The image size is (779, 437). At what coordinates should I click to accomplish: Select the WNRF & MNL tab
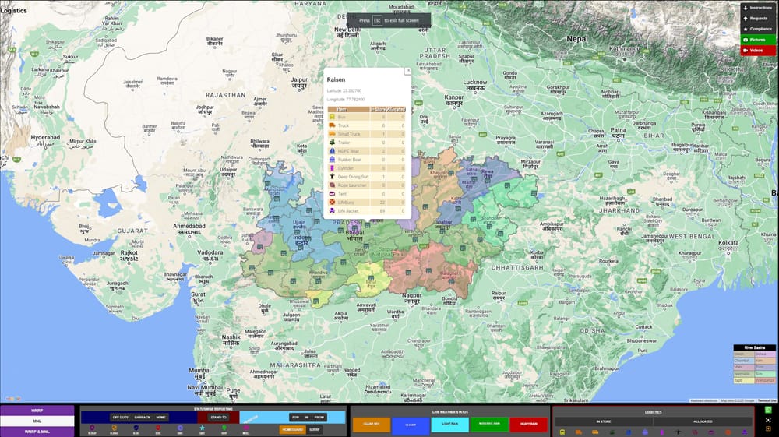point(37,432)
